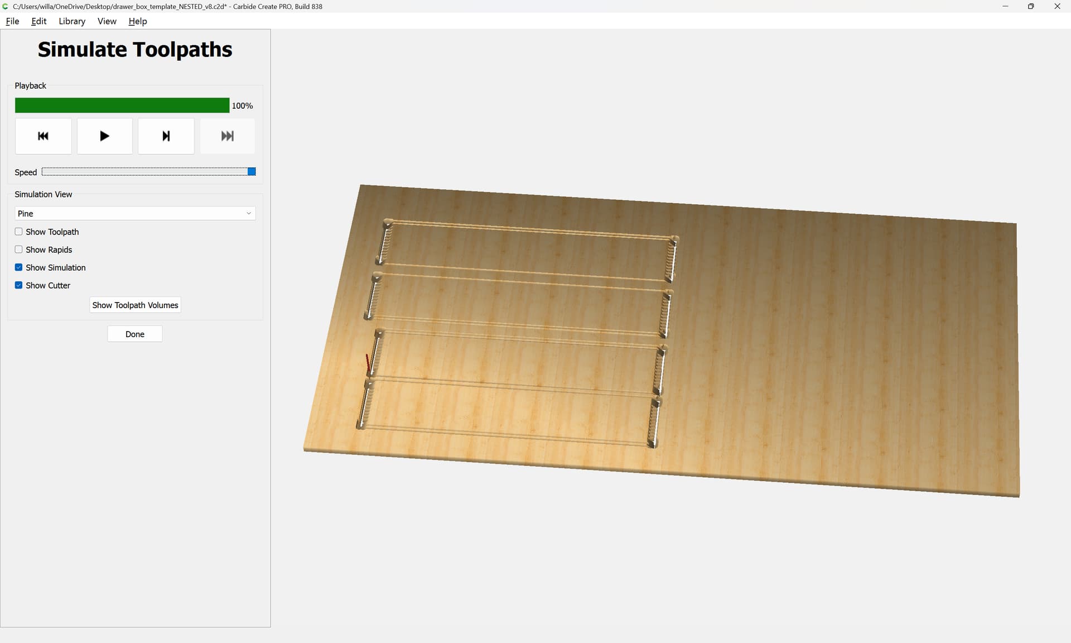Viewport: 1071px width, 643px height.
Task: Open the Help menu
Action: (137, 21)
